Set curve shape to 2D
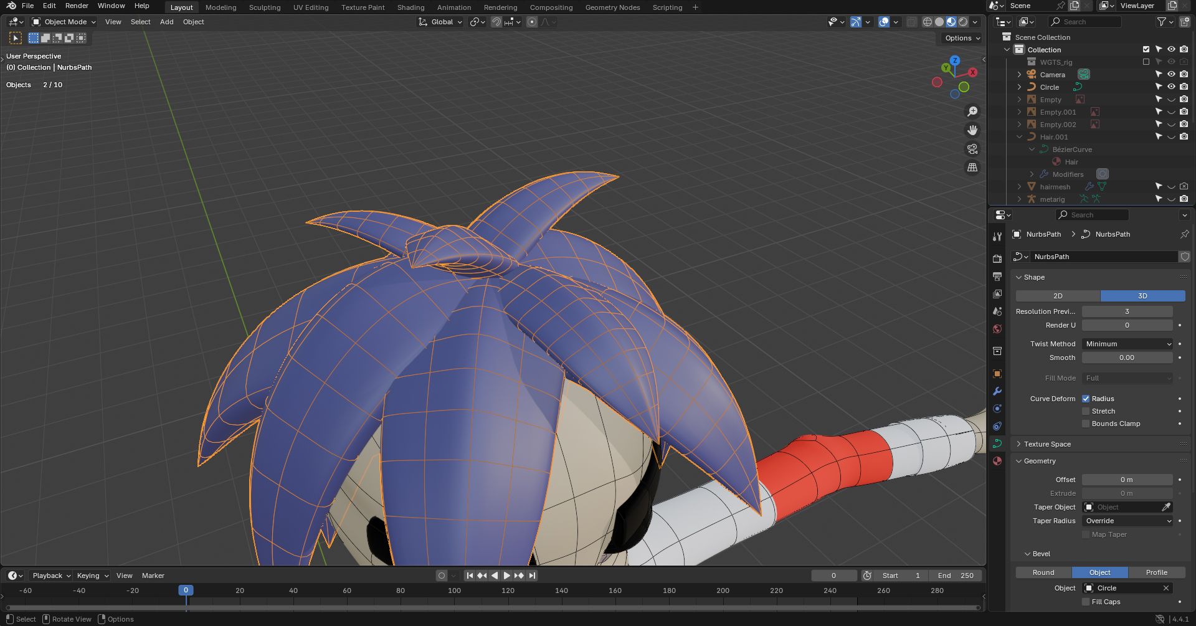 (x=1058, y=296)
